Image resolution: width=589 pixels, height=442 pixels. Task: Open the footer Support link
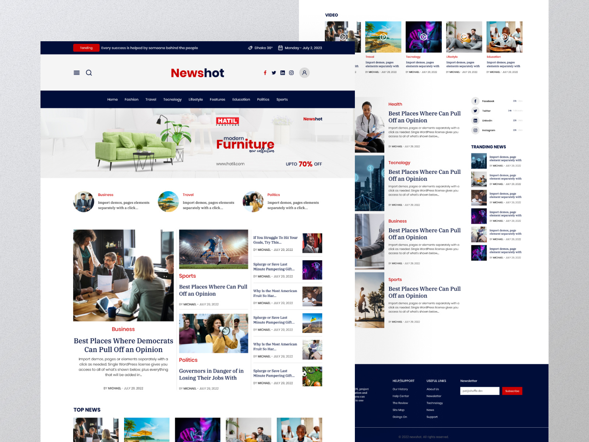pos(432,417)
